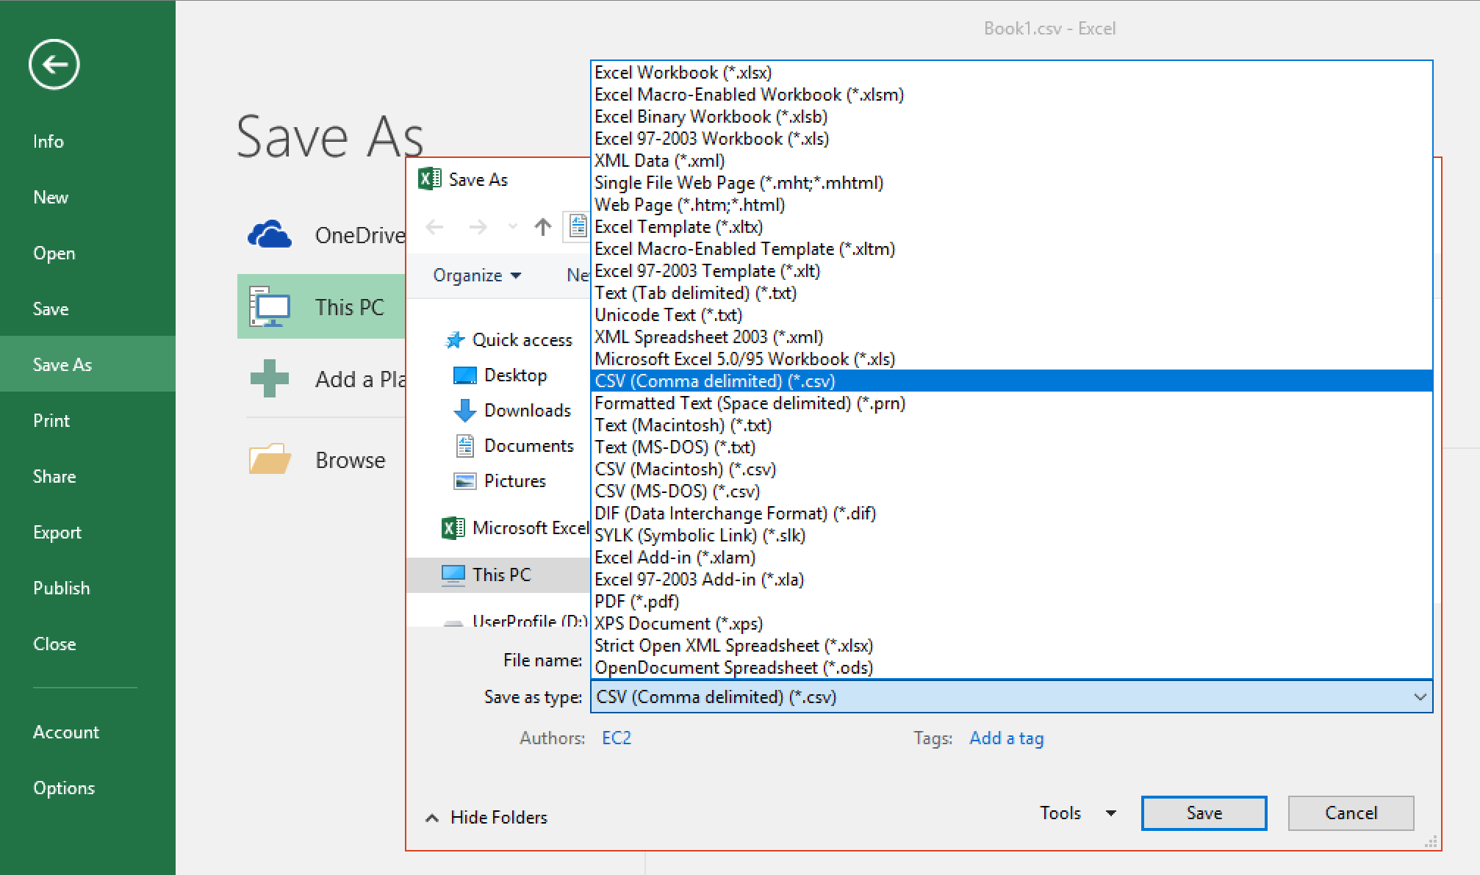Screen dimensions: 1480x875
Task: Select the OneDrive cloud icon
Action: [269, 235]
